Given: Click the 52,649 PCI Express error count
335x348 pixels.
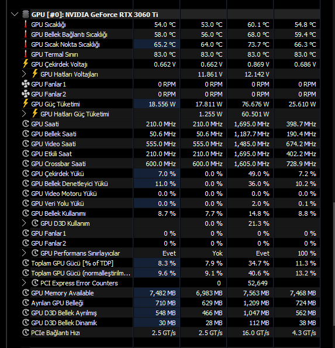Looking at the screenshot, I should coord(258,283).
